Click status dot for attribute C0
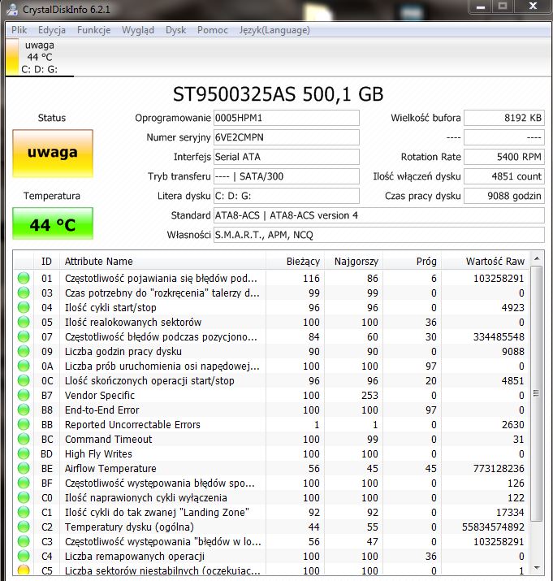553x581 pixels. tap(24, 497)
